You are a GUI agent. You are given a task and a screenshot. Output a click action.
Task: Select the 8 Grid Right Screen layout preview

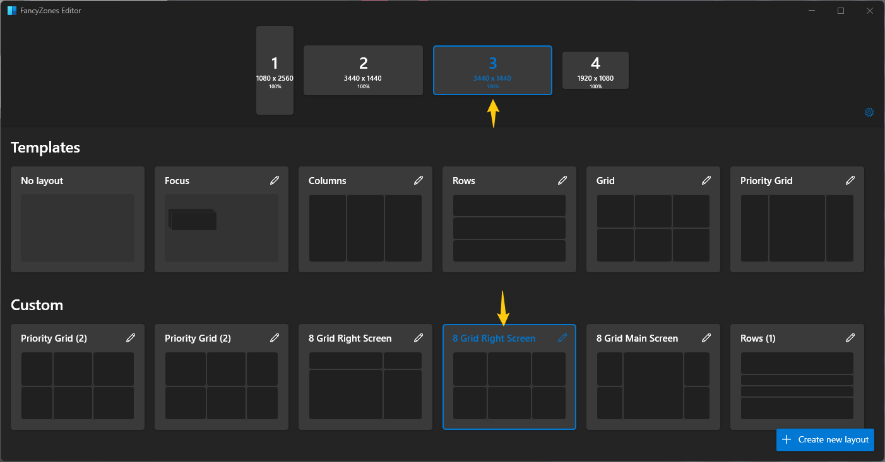509,384
